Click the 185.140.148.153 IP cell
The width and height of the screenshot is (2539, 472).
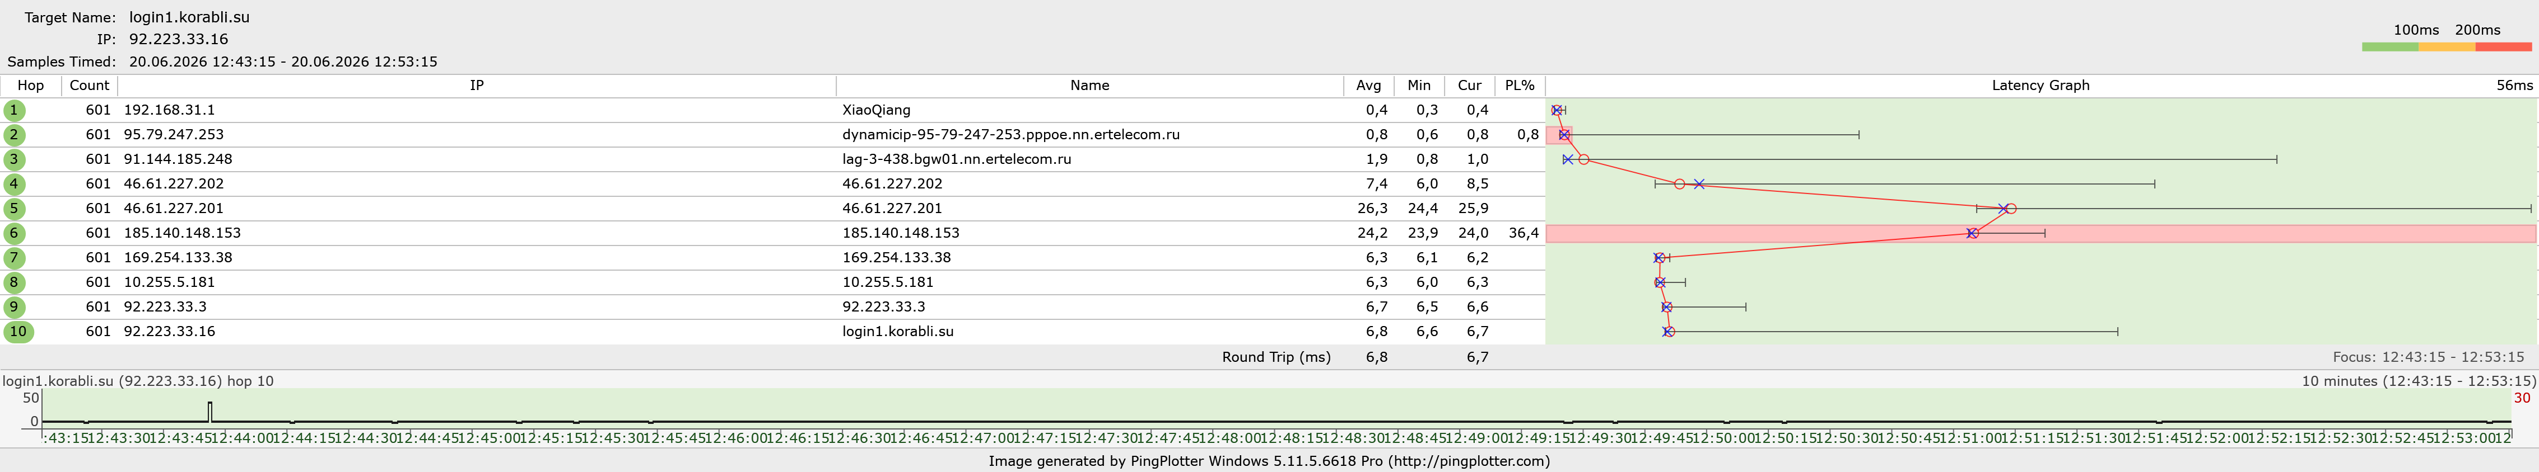coord(183,233)
